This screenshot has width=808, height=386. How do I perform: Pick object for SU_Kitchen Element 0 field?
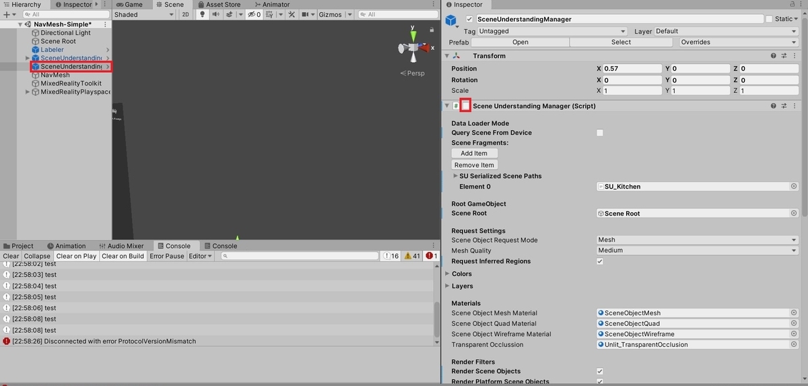[794, 187]
